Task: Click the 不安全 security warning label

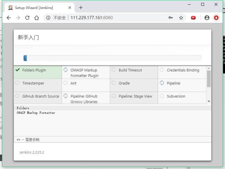Action: tap(60, 18)
